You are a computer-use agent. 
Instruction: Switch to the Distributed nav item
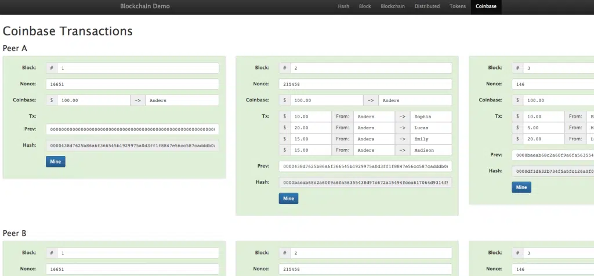[x=427, y=6]
